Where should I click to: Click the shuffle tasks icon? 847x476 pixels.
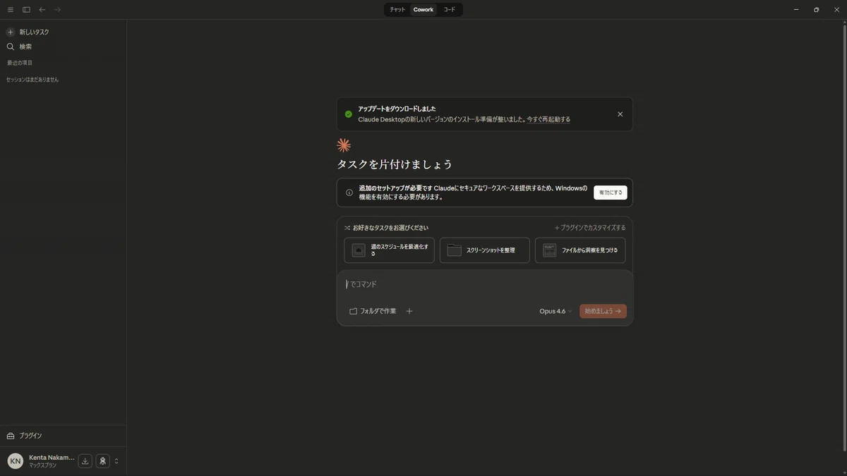tap(347, 228)
